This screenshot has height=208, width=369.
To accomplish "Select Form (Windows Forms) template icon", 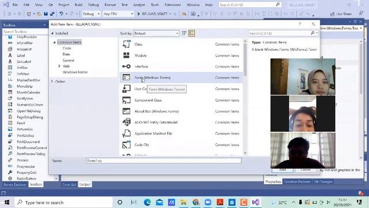I will pyautogui.click(x=126, y=77).
